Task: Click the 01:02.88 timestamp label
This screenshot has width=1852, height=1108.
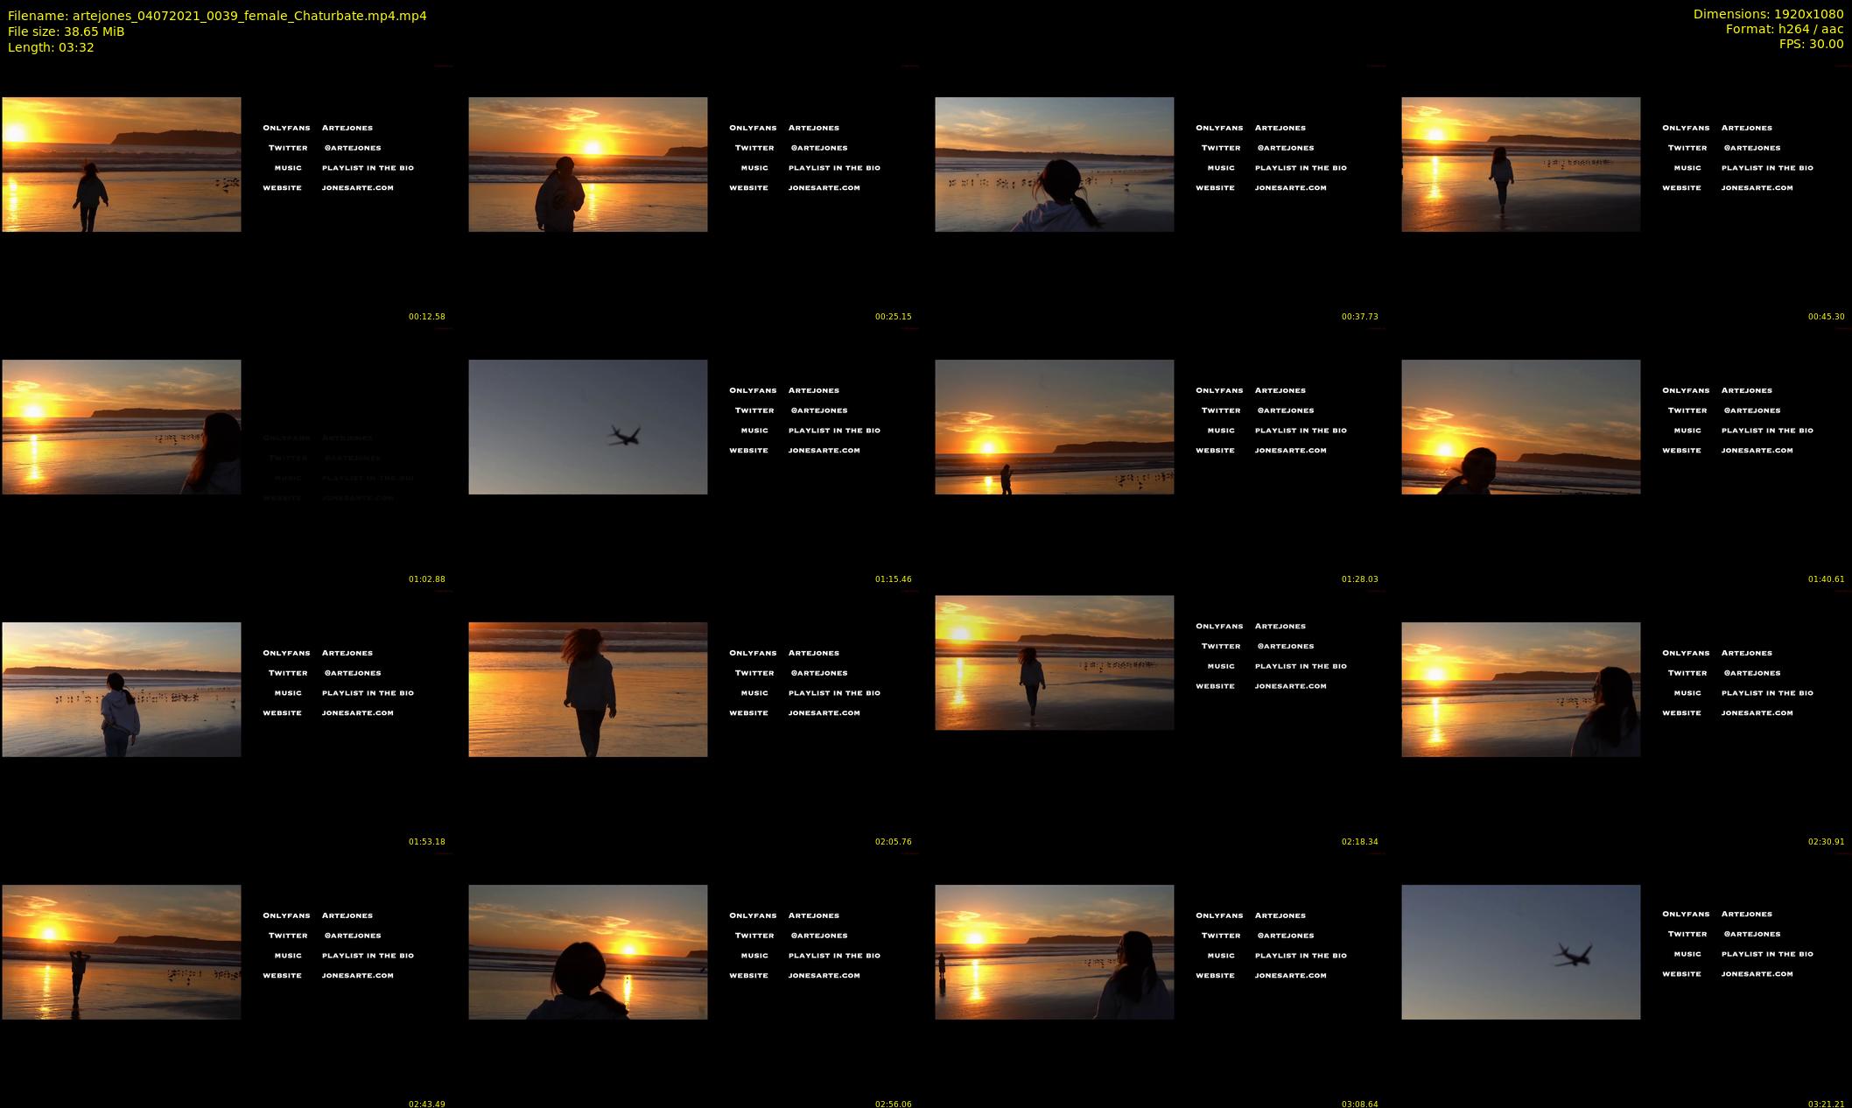Action: pyautogui.click(x=426, y=579)
